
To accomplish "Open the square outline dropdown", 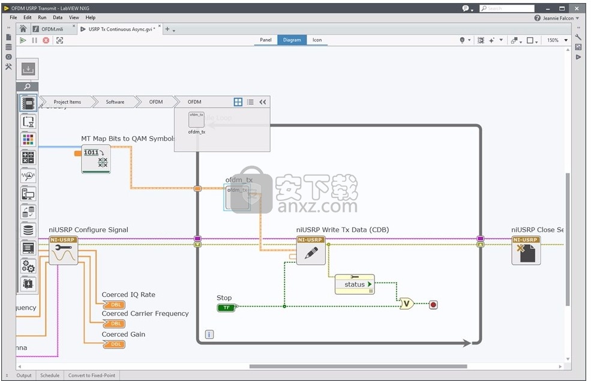I will click(532, 40).
